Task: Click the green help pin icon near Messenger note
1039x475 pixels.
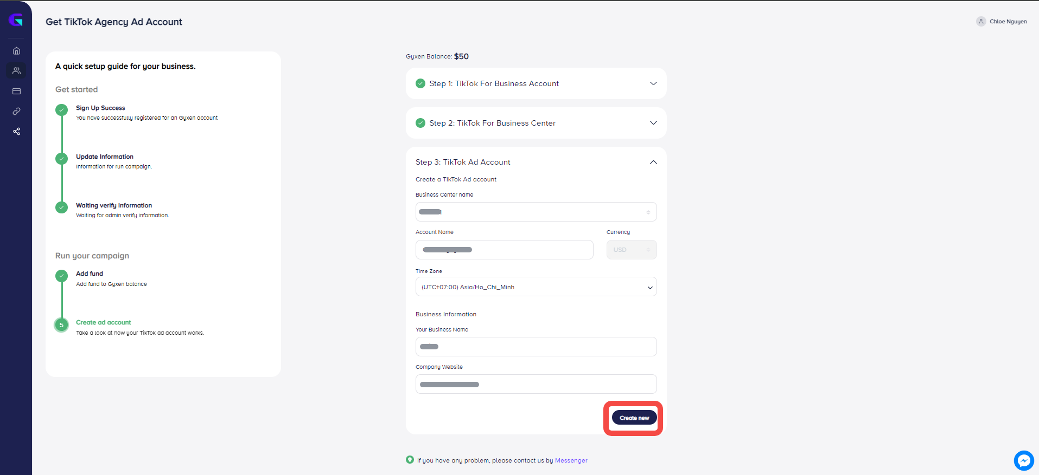Action: pos(410,460)
